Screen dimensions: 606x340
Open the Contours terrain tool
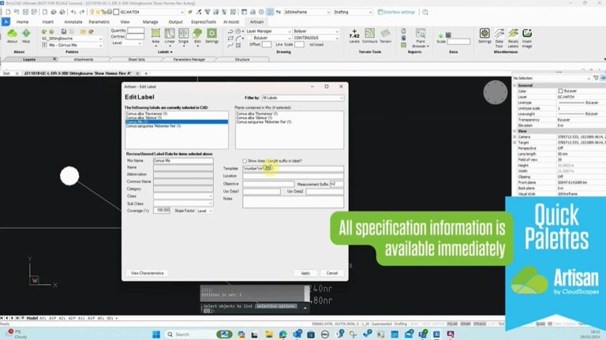point(368,36)
